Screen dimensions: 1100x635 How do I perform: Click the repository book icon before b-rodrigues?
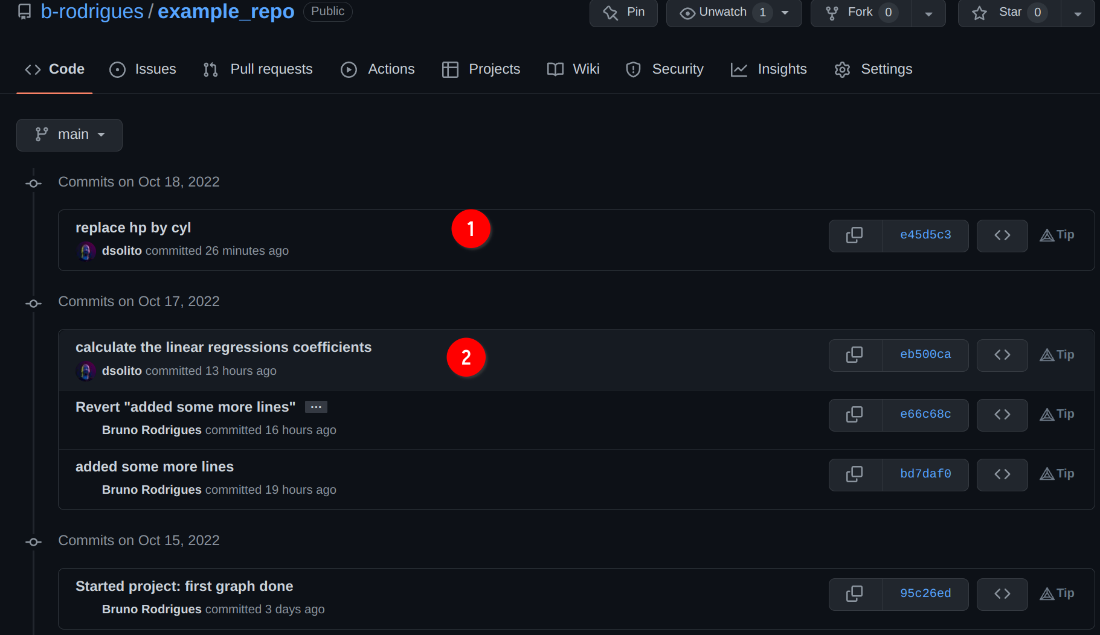coord(24,11)
